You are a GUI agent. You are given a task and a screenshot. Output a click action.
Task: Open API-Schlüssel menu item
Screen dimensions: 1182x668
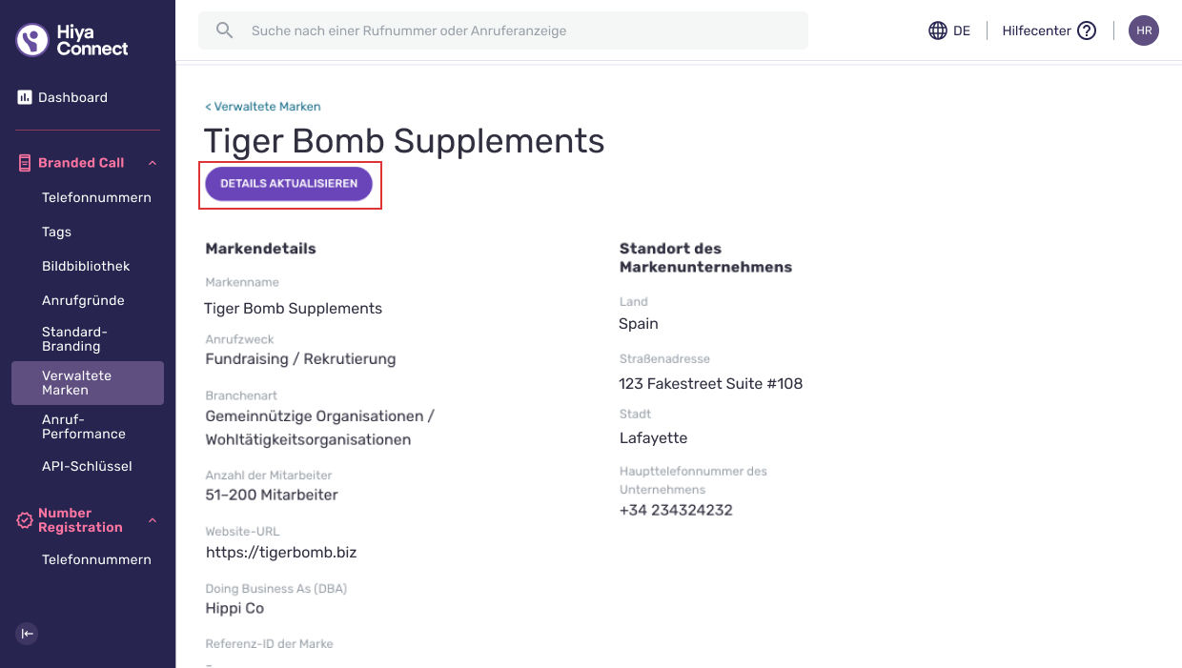88,466
